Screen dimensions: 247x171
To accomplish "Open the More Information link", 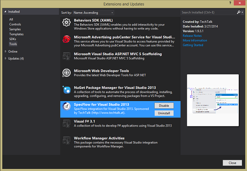I will [x=195, y=41].
